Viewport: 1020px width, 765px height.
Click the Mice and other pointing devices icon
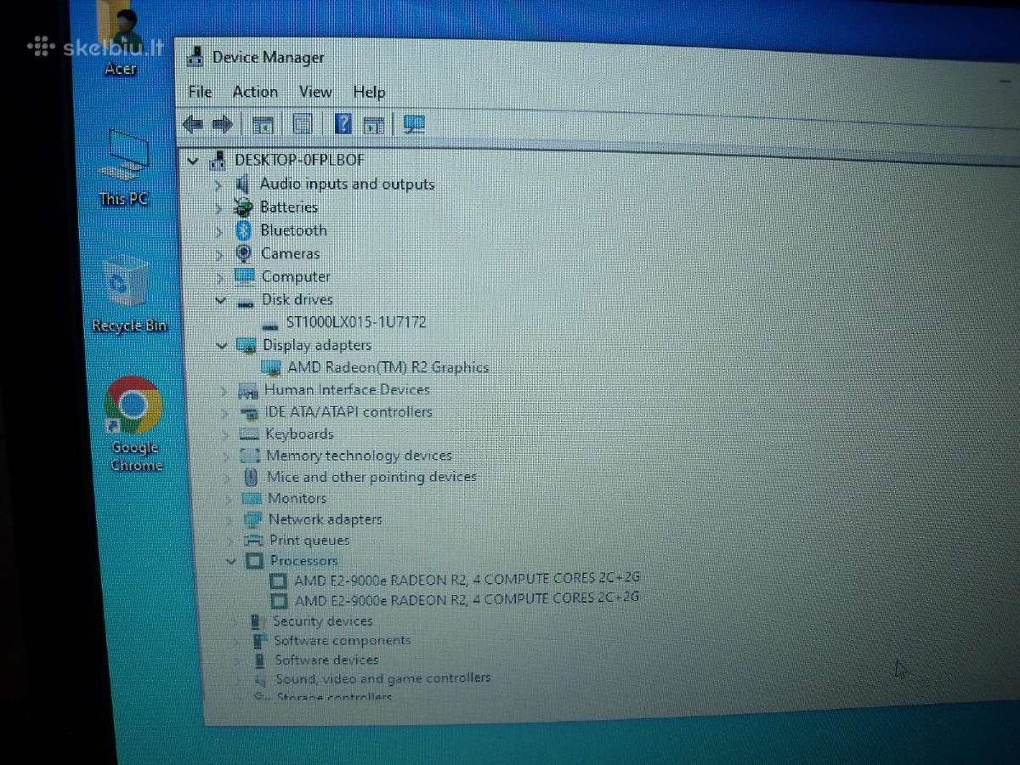(251, 477)
